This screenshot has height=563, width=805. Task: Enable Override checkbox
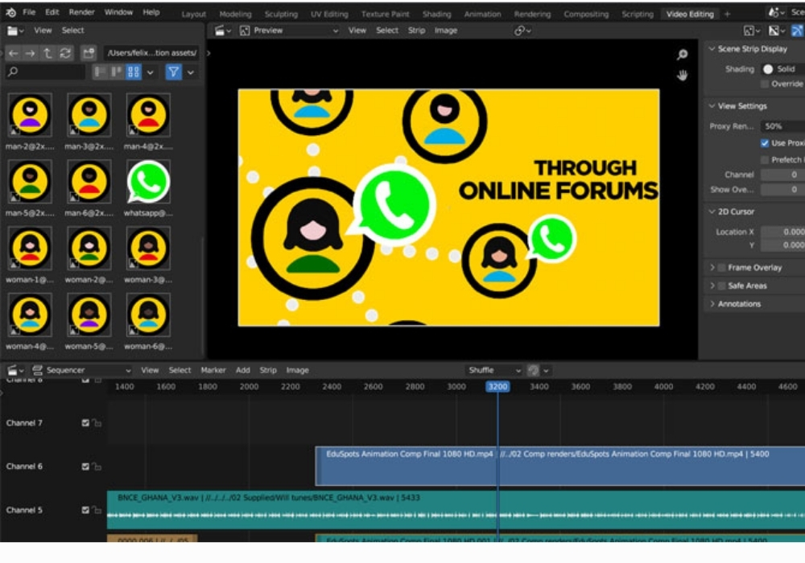(x=765, y=84)
